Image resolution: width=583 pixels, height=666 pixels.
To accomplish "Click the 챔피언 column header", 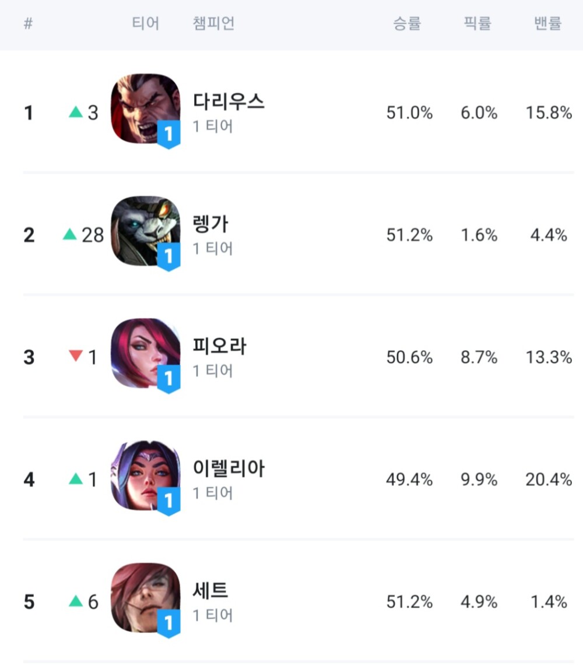I will point(214,24).
